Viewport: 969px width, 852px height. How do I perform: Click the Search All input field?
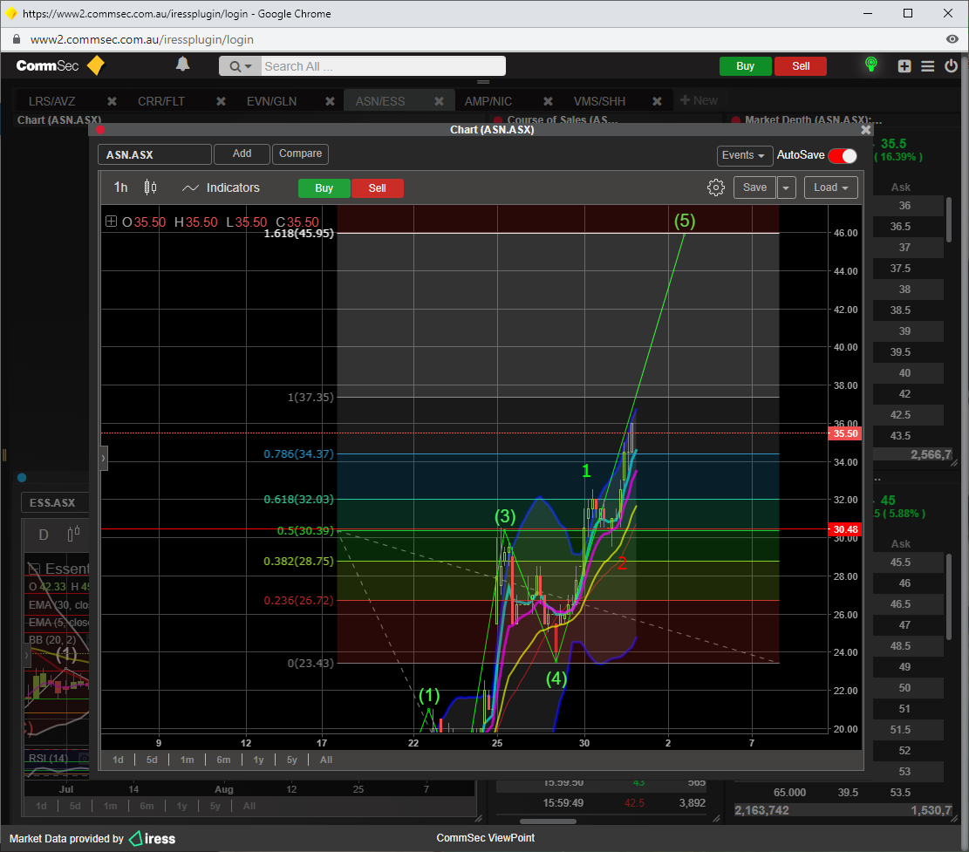tap(382, 66)
